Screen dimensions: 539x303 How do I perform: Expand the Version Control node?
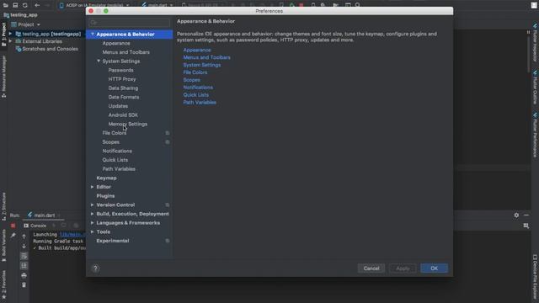(92, 205)
